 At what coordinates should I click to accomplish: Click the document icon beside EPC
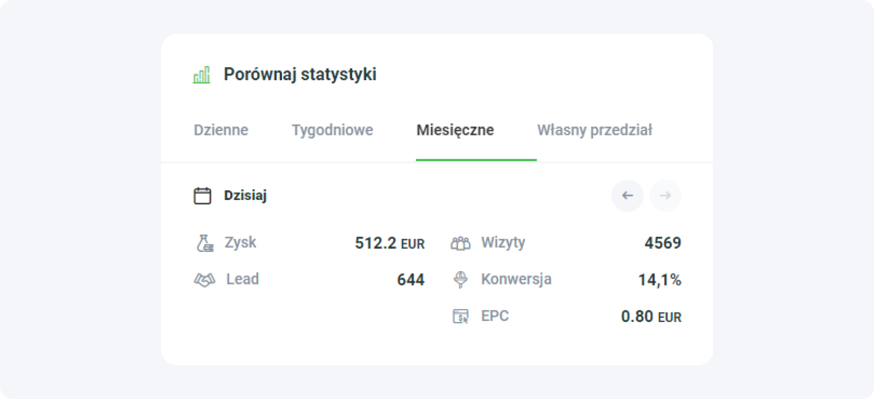pyautogui.click(x=461, y=316)
